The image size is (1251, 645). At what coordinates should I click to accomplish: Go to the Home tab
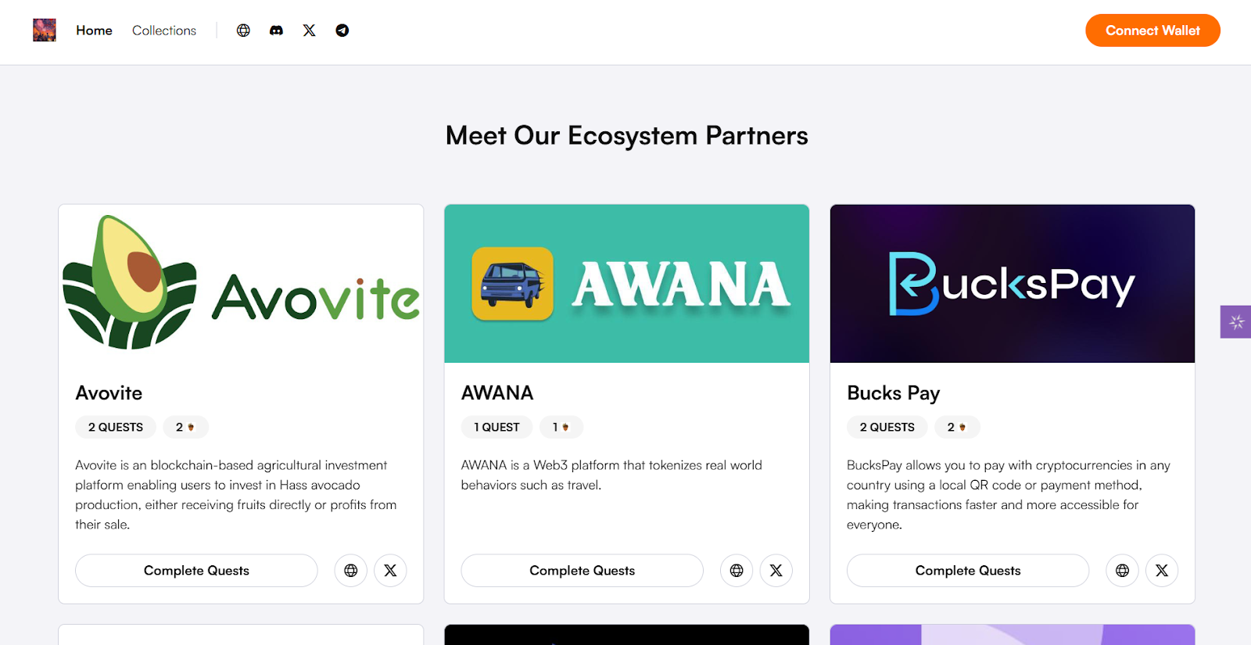[x=94, y=30]
